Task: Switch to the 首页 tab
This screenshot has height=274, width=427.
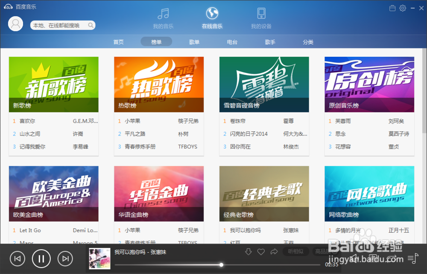Action: point(118,42)
